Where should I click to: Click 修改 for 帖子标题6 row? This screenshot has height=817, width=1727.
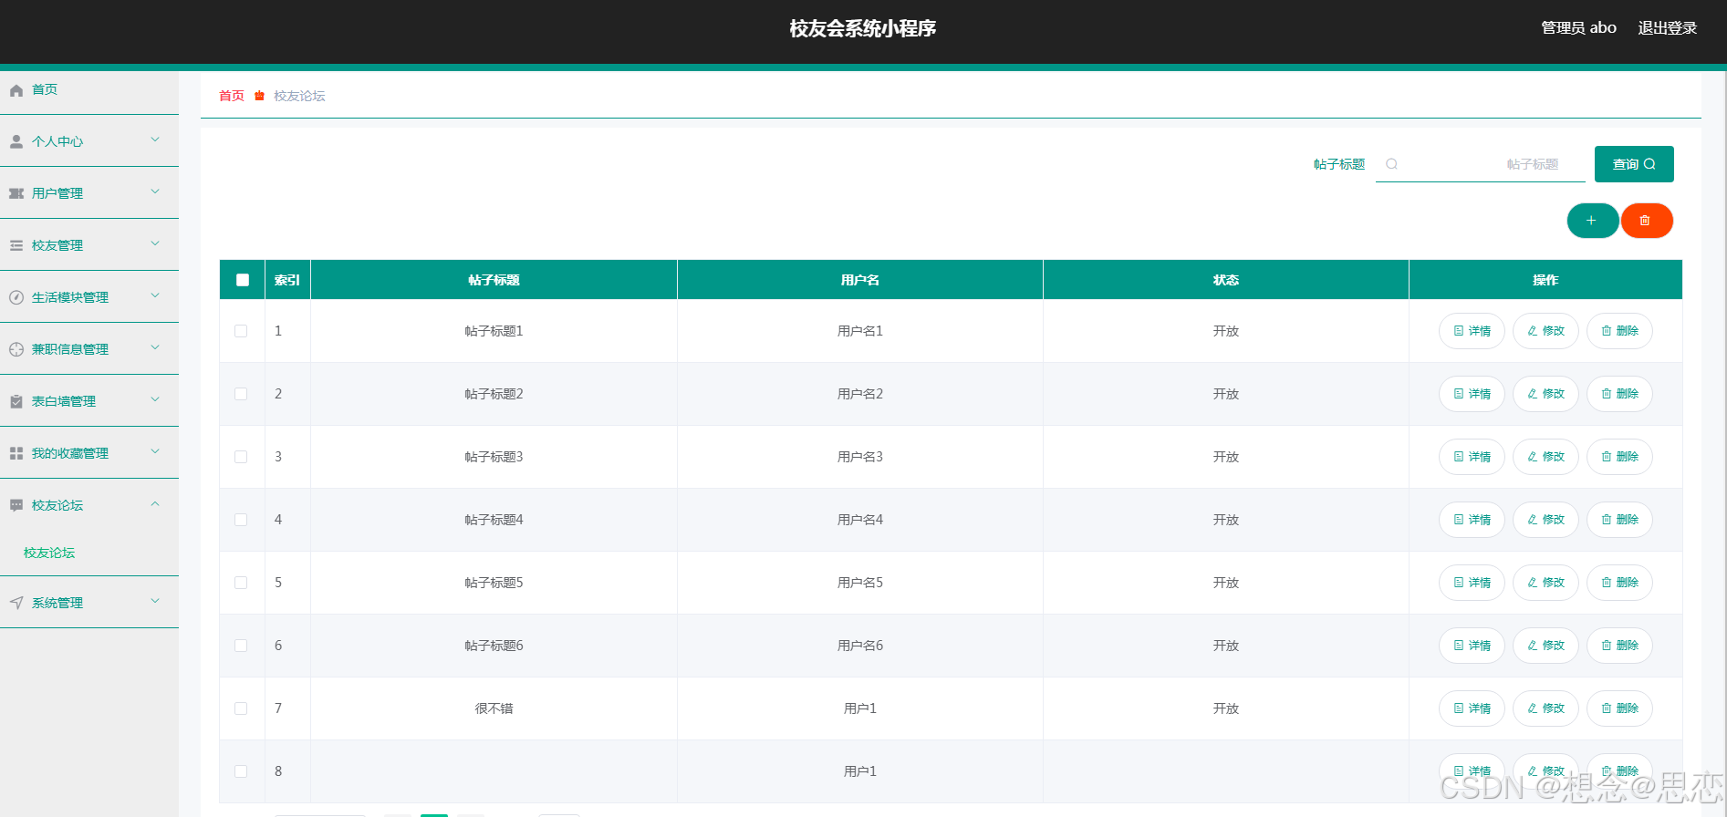1545,646
